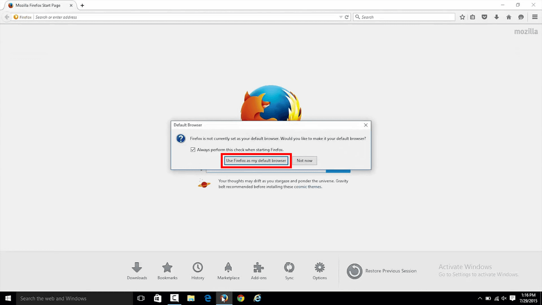Go back using the back arrow
The image size is (542, 305).
(7, 17)
